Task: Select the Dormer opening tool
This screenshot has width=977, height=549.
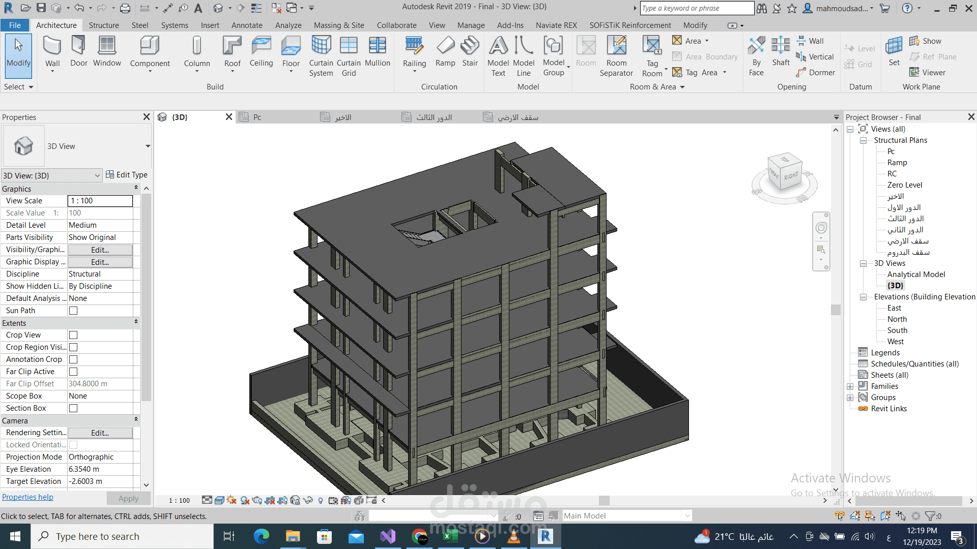Action: [816, 73]
